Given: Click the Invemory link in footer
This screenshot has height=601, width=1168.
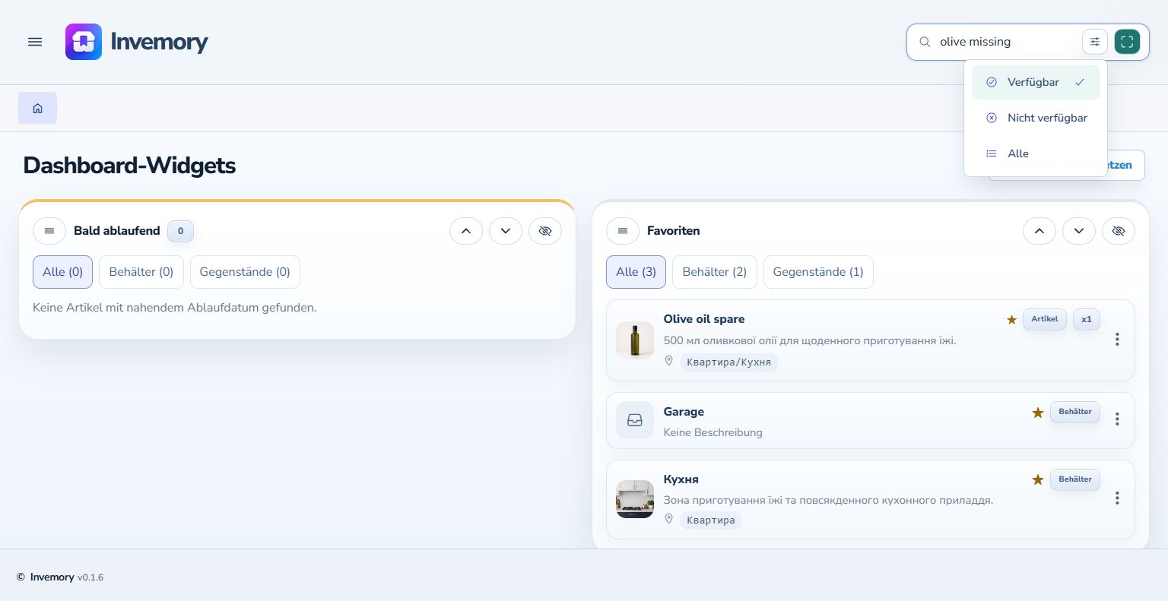Looking at the screenshot, I should pyautogui.click(x=52, y=577).
